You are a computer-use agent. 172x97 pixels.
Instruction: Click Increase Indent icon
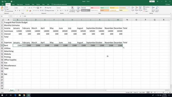pos(43,11)
